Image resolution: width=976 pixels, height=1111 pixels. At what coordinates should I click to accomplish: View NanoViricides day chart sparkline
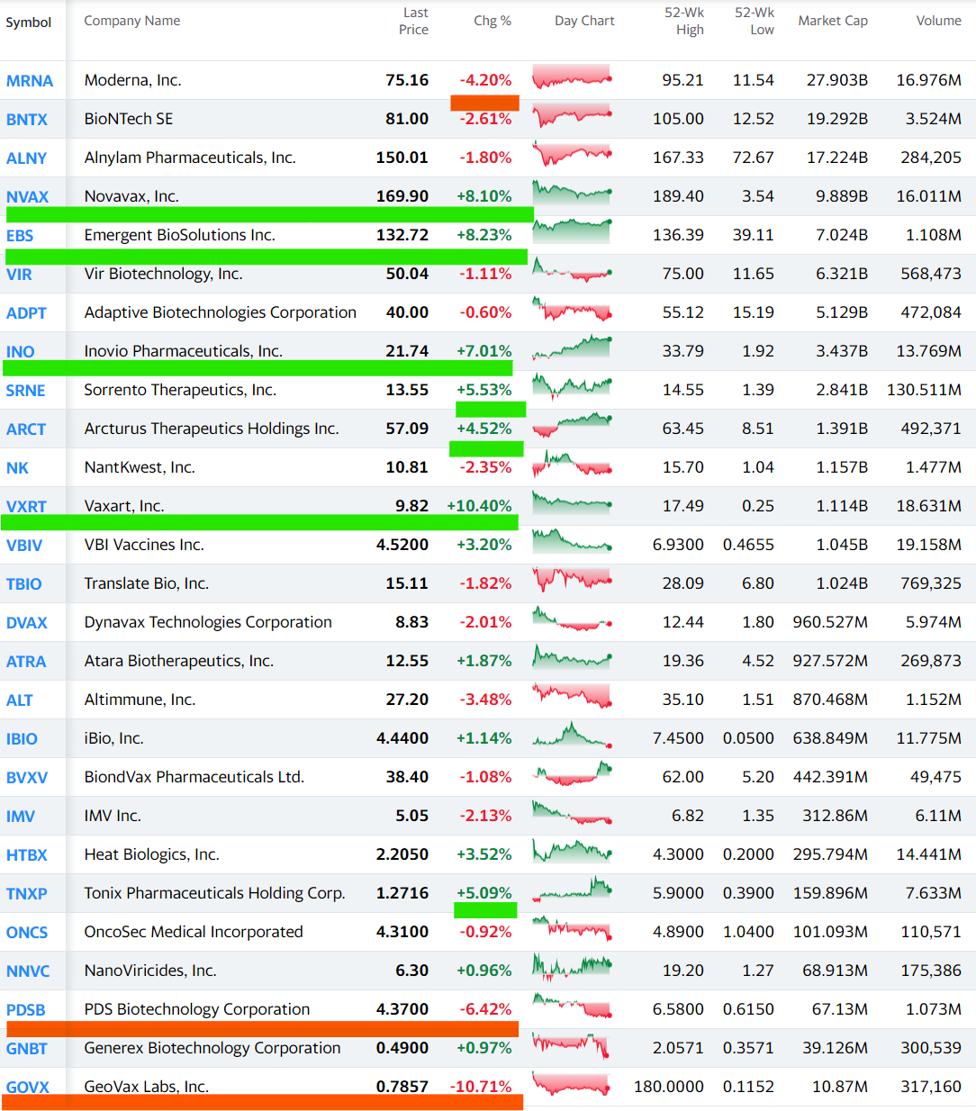[572, 967]
